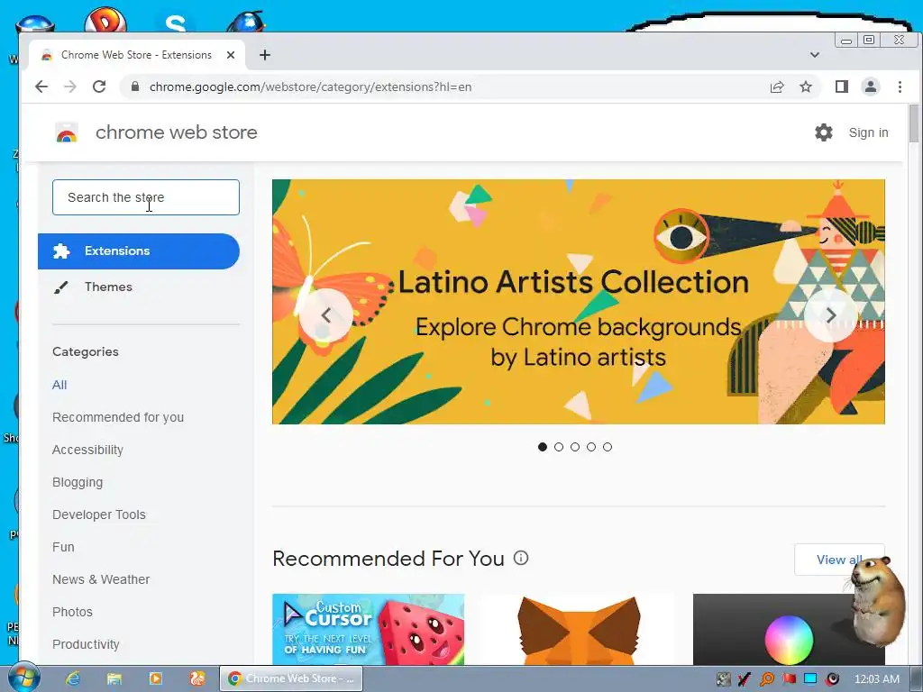Image resolution: width=923 pixels, height=692 pixels.
Task: Open the Chrome profile avatar menu
Action: coord(871,87)
